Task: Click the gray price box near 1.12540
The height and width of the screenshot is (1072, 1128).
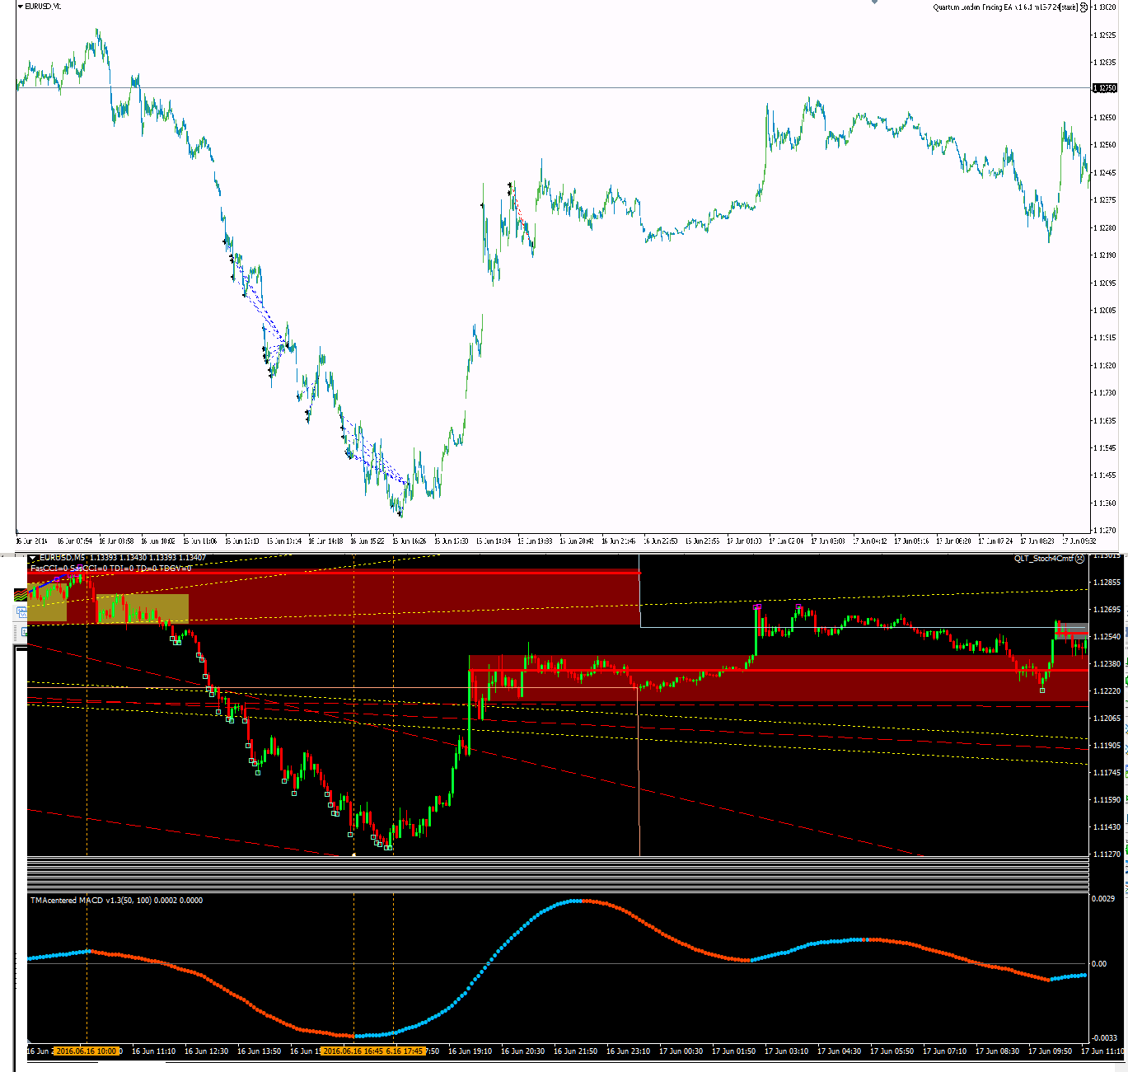Action: pos(1074,630)
